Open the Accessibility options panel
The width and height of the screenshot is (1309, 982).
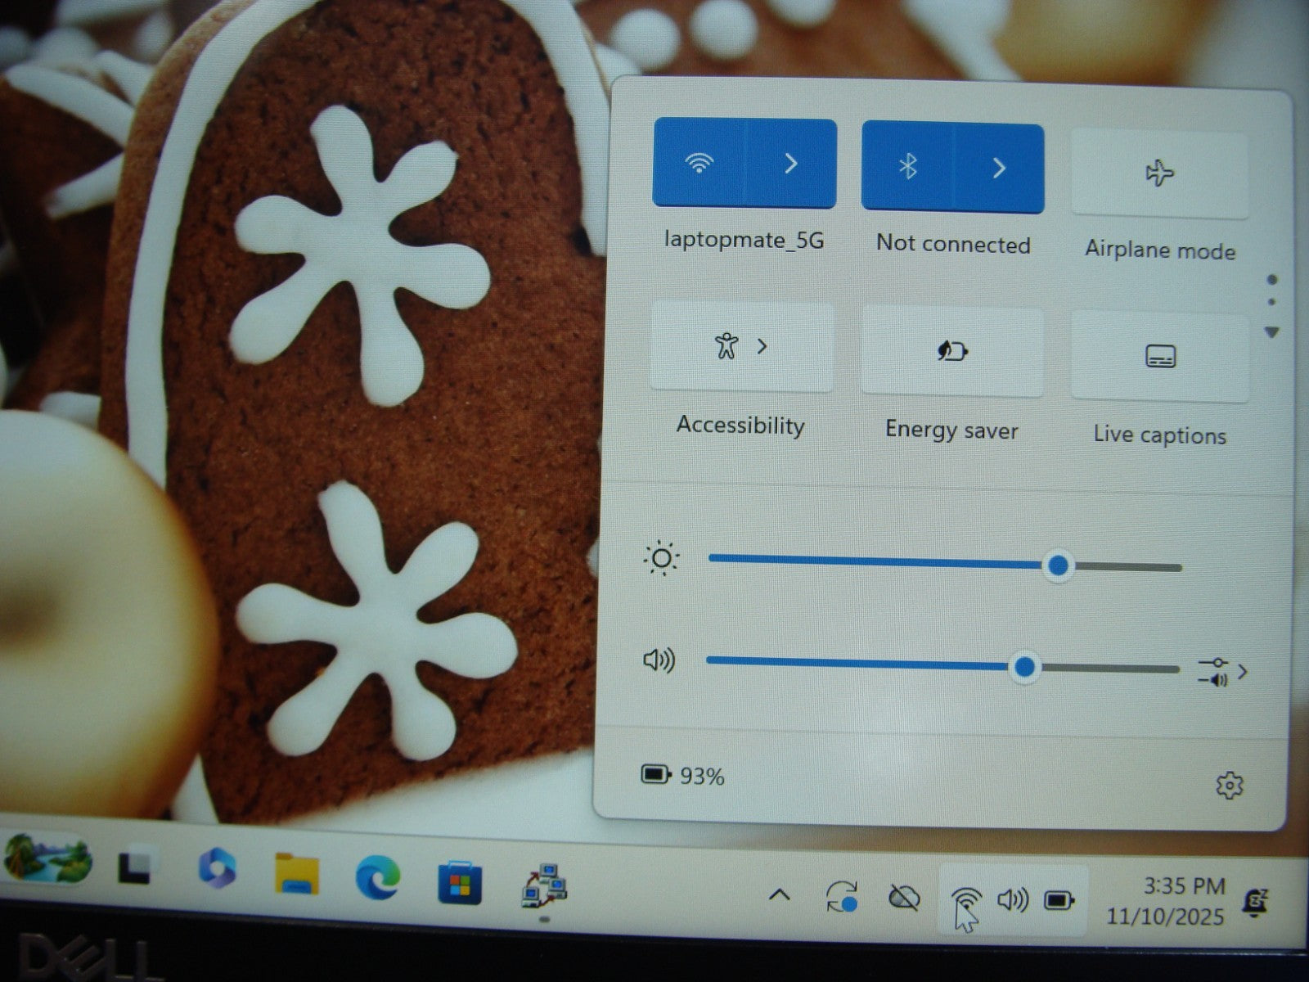741,347
